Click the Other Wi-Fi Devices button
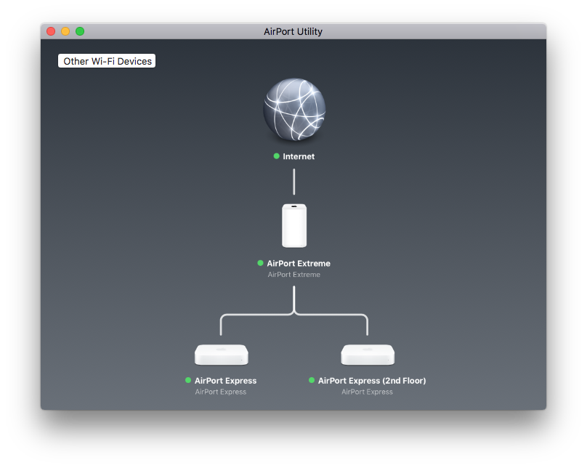The image size is (587, 468). (x=107, y=61)
